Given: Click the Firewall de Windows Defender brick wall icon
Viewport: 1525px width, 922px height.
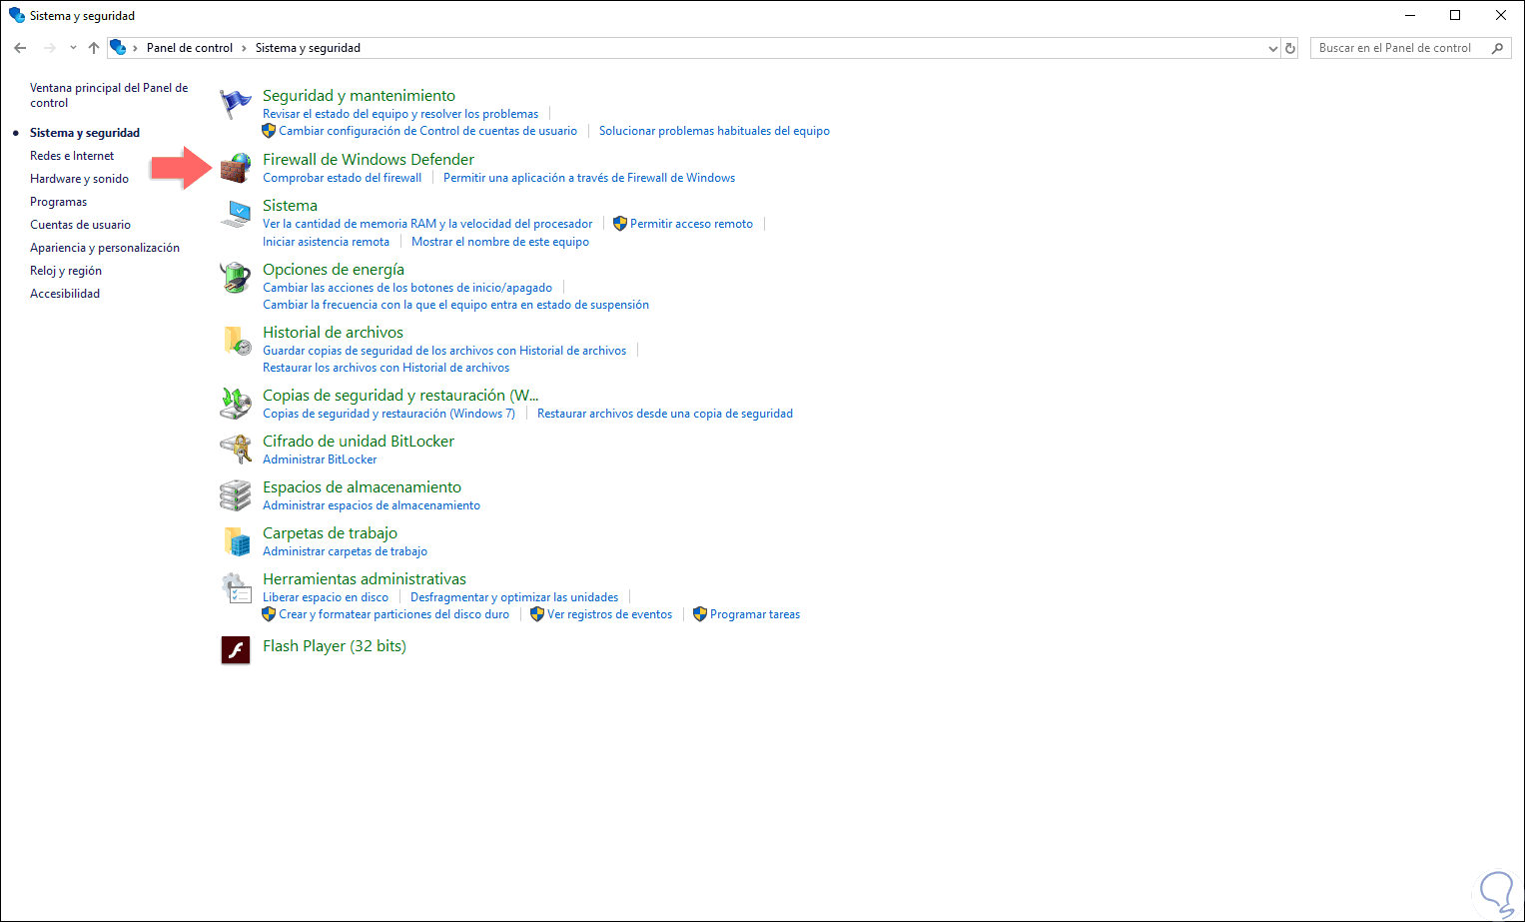Looking at the screenshot, I should click(236, 168).
